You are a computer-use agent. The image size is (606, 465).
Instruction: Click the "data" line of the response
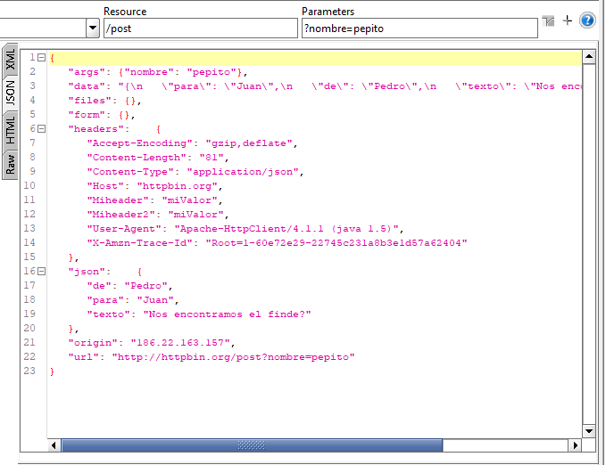coord(325,86)
